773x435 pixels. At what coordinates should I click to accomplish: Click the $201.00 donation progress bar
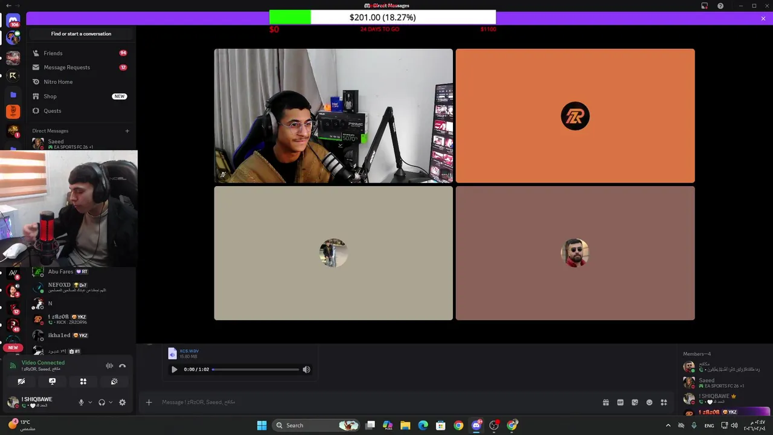click(382, 18)
